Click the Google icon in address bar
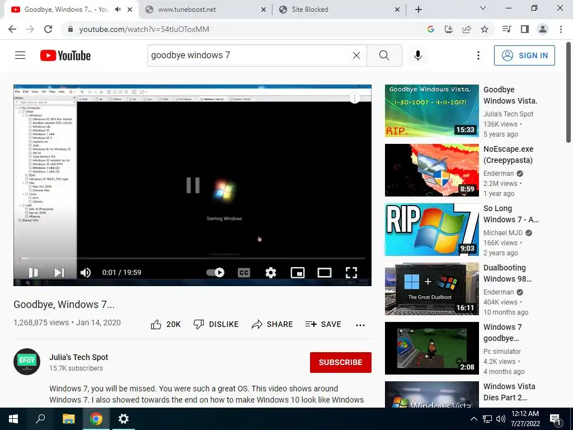 (x=430, y=29)
